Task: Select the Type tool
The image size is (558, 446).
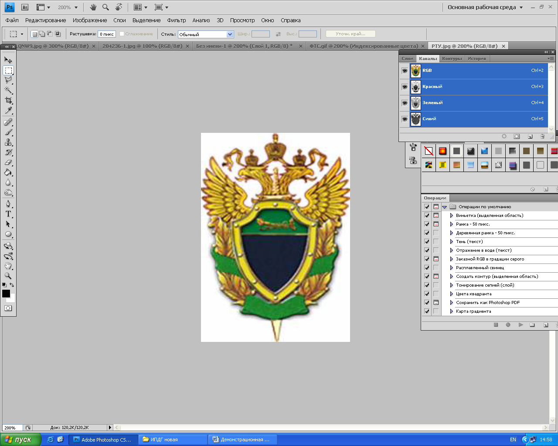Action: pos(8,213)
